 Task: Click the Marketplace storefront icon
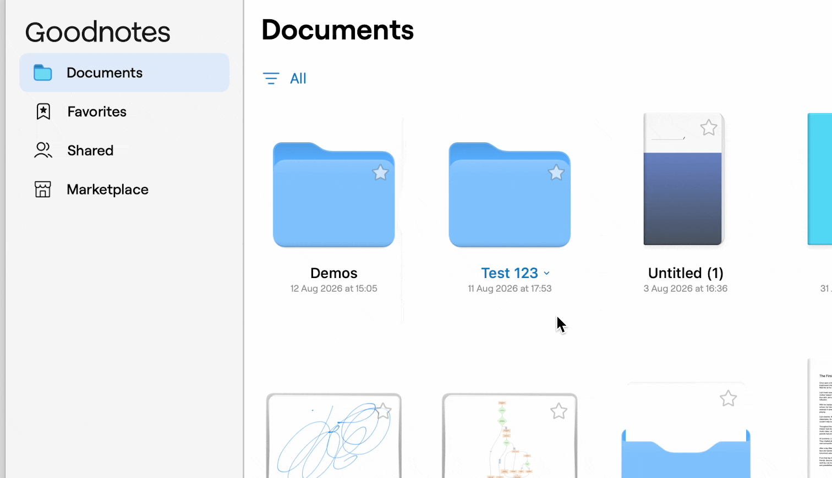click(x=43, y=190)
